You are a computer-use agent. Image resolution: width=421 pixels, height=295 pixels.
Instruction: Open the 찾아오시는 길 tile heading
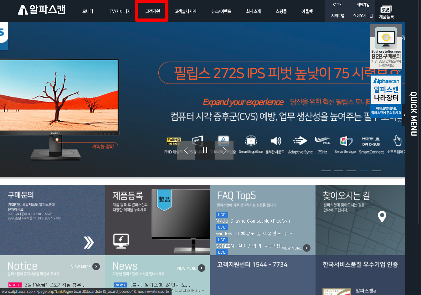(347, 196)
